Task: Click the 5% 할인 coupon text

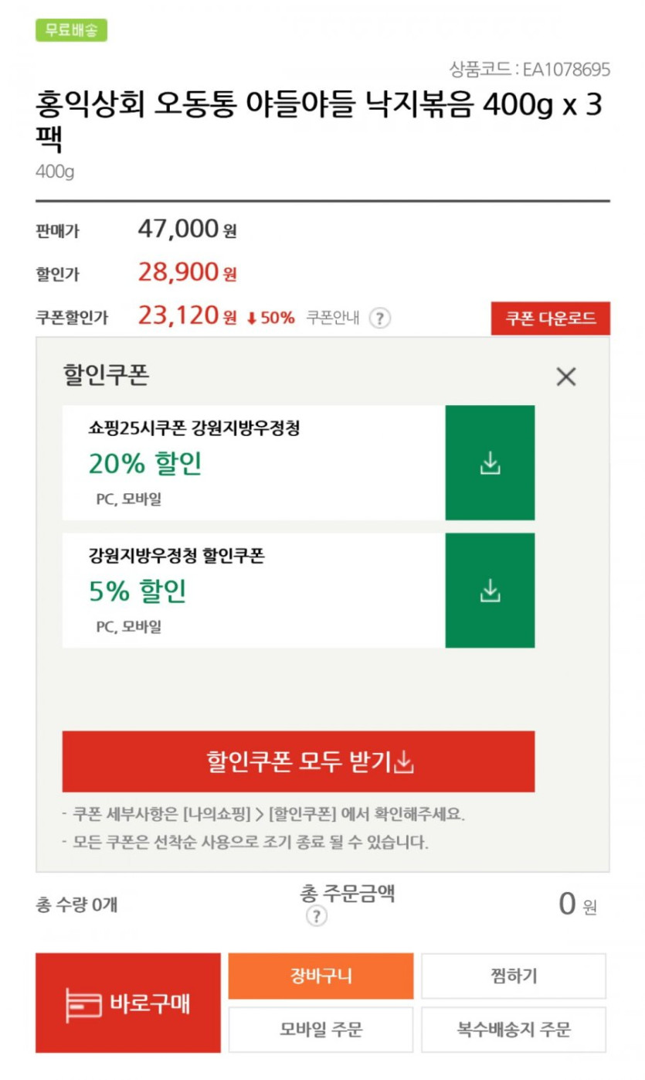Action: (x=137, y=591)
